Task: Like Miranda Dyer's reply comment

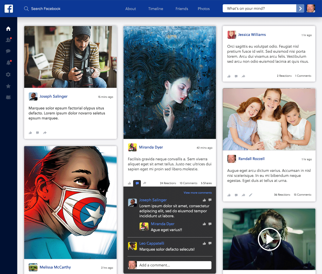Action: 204,224
